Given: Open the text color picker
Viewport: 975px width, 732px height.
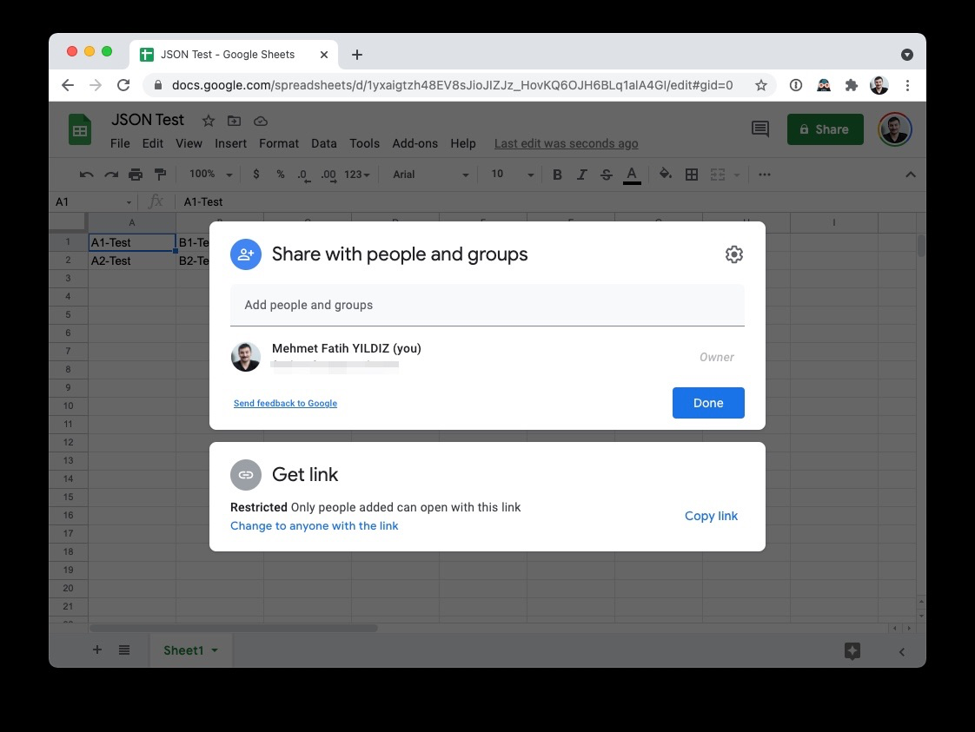Looking at the screenshot, I should pyautogui.click(x=632, y=174).
